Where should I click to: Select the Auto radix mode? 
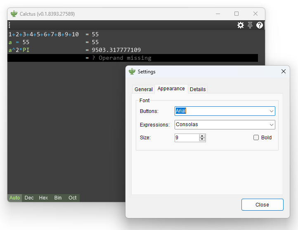14,198
